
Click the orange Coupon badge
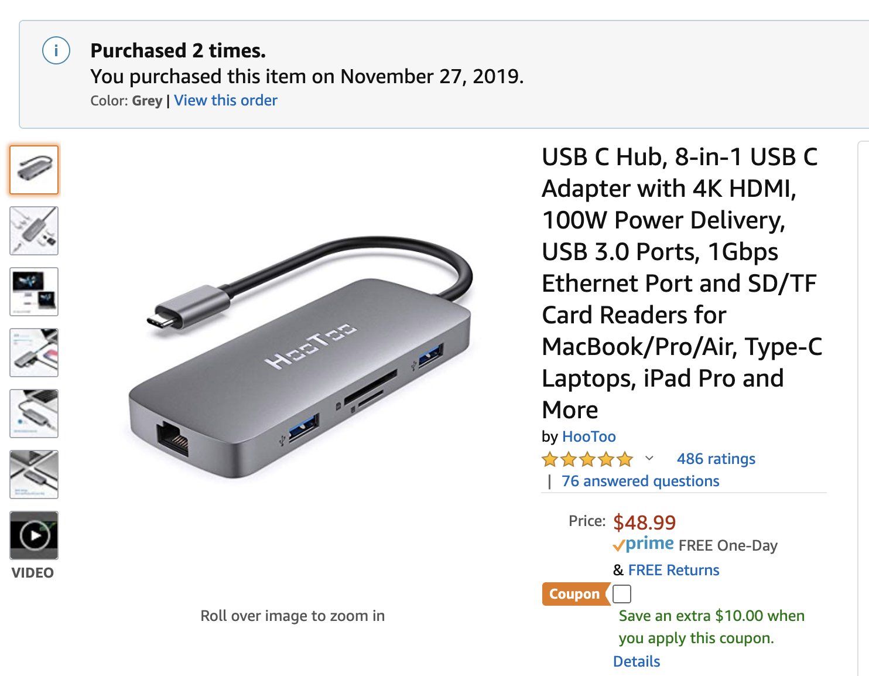point(574,594)
